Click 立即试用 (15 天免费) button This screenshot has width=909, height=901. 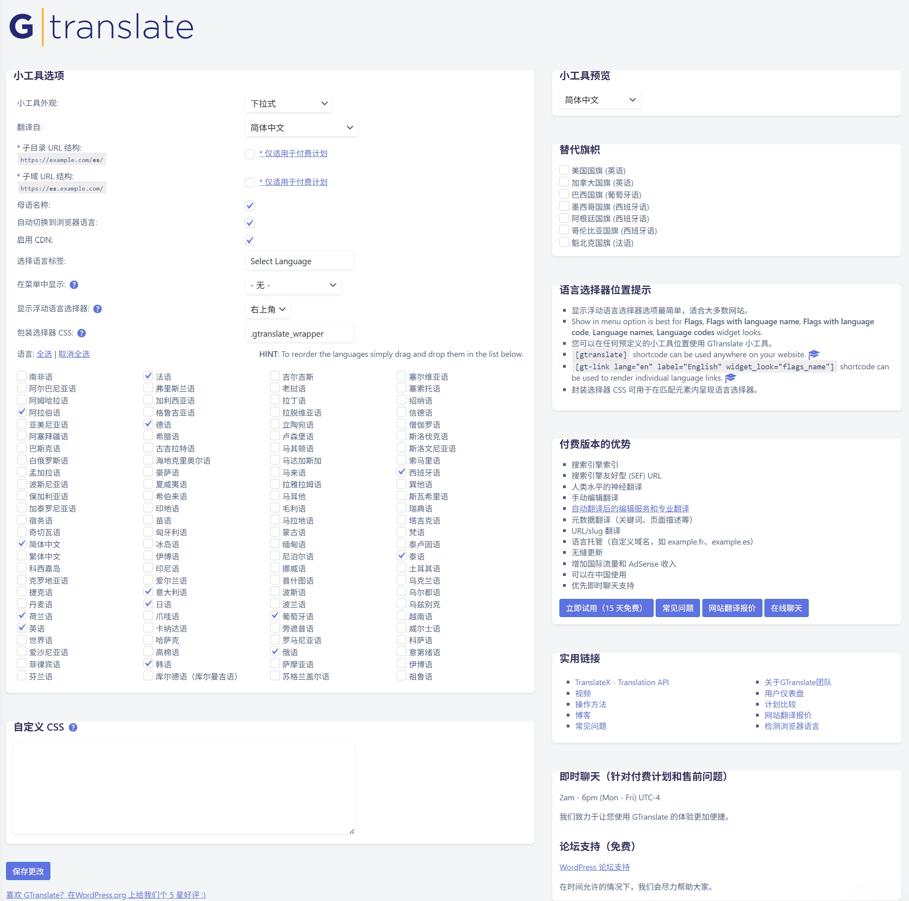pos(606,608)
